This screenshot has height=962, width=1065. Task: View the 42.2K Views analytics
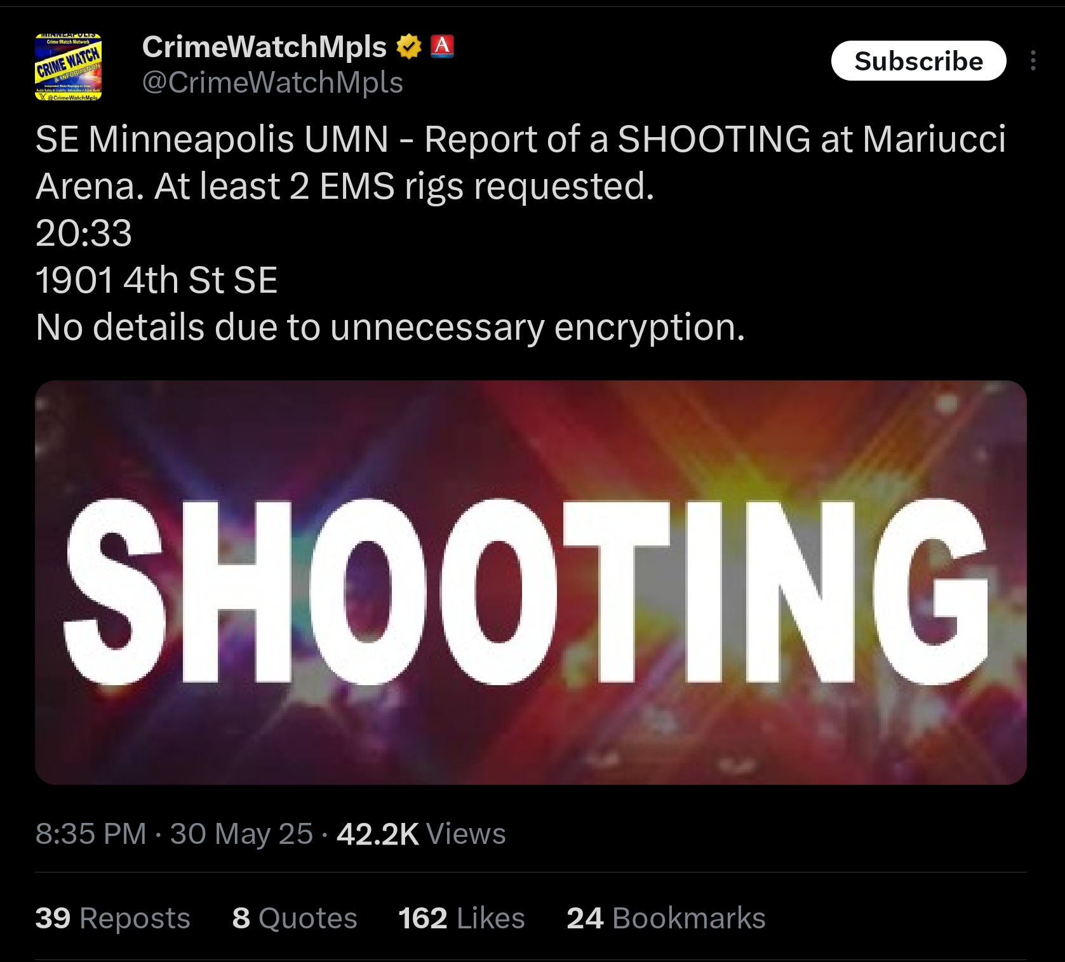tap(421, 834)
